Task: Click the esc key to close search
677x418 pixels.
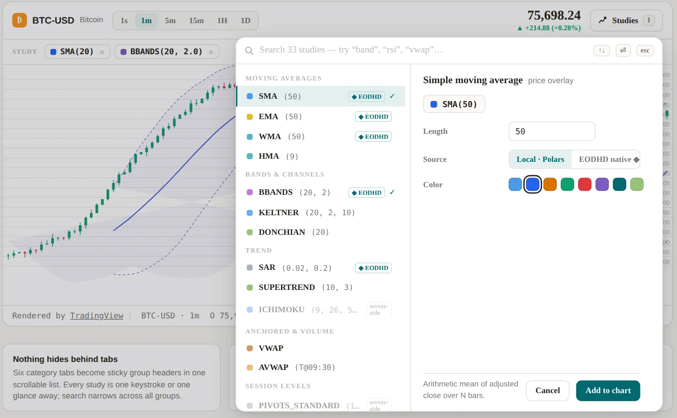Action: coord(645,51)
